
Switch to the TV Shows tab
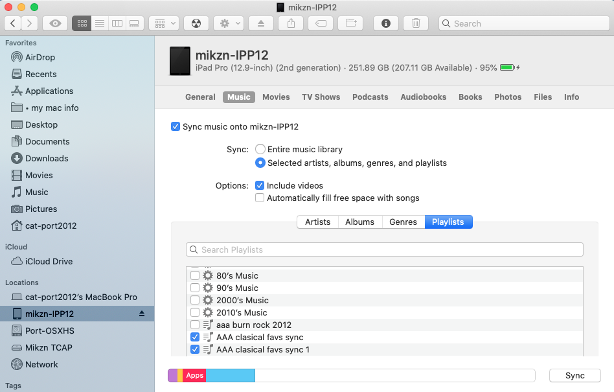click(x=321, y=97)
